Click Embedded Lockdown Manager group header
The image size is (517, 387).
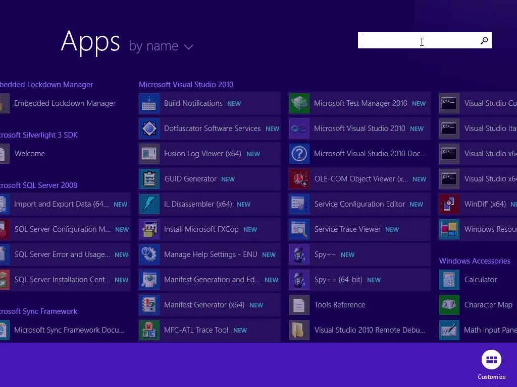(x=46, y=85)
